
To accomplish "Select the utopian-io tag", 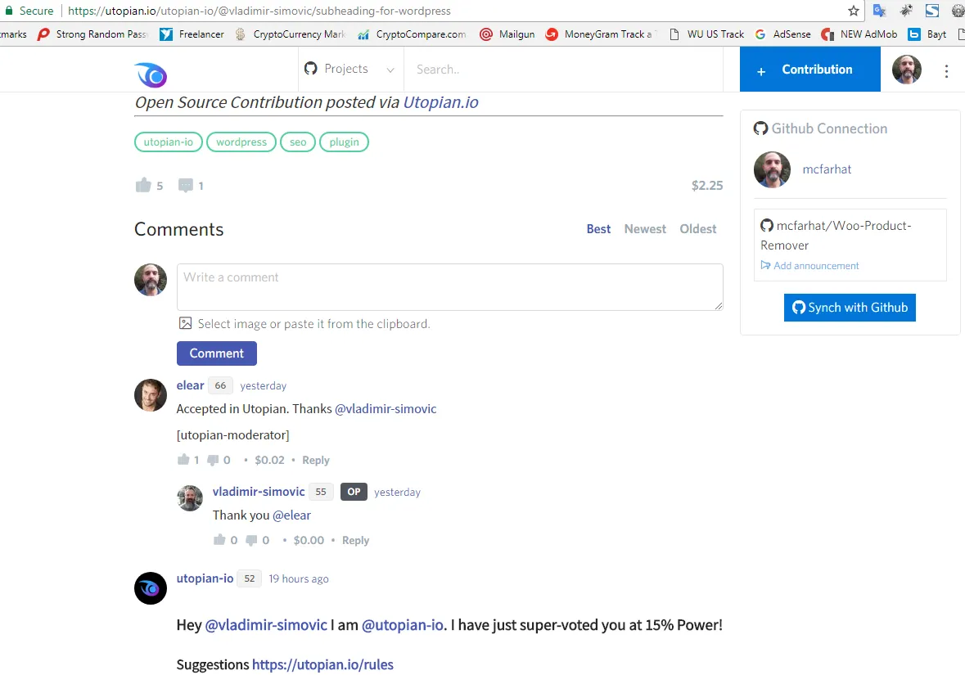I will click(x=168, y=142).
